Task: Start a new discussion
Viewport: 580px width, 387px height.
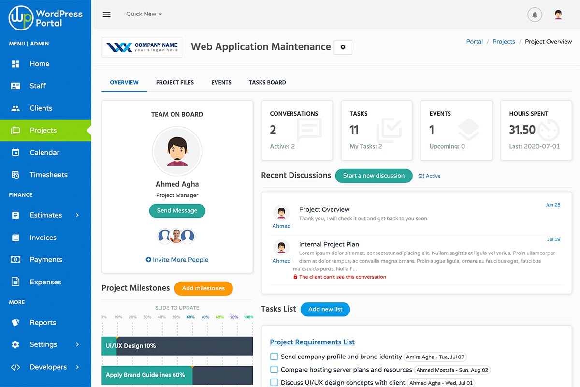Action: pos(374,176)
